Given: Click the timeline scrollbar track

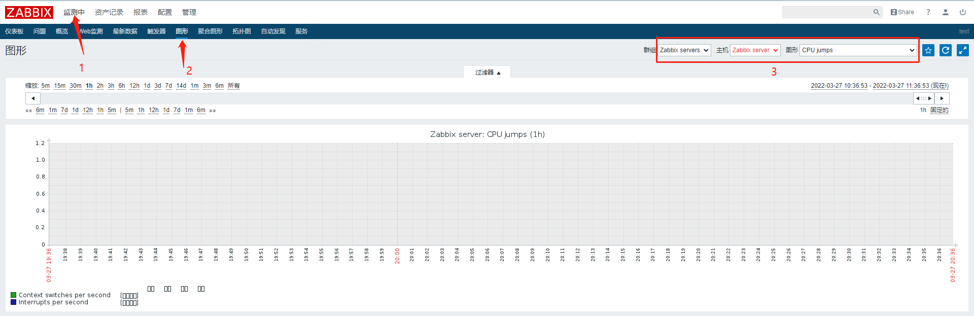Looking at the screenshot, I should [477, 98].
